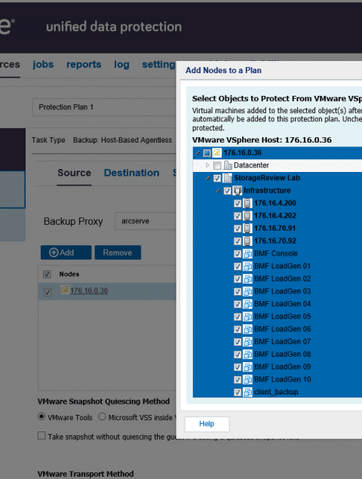Click the host icon for 176.16.4.200
Viewport: 362px width, 479px height.
247,203
